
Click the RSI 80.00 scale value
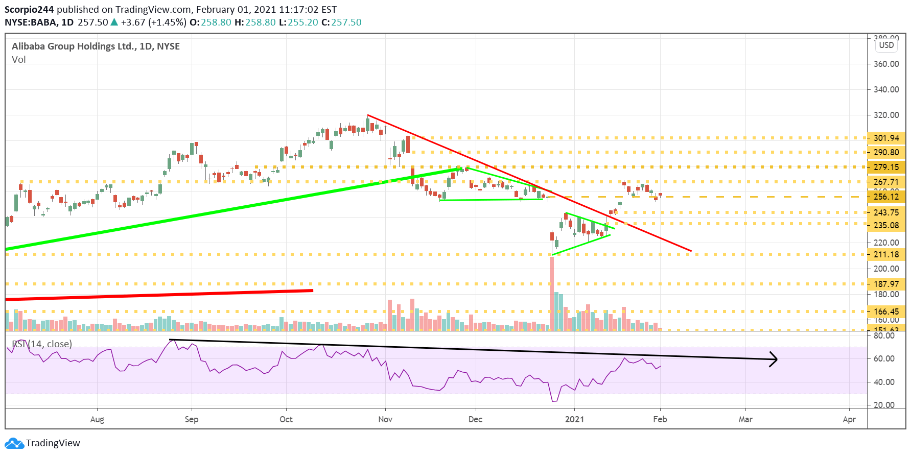click(884, 335)
